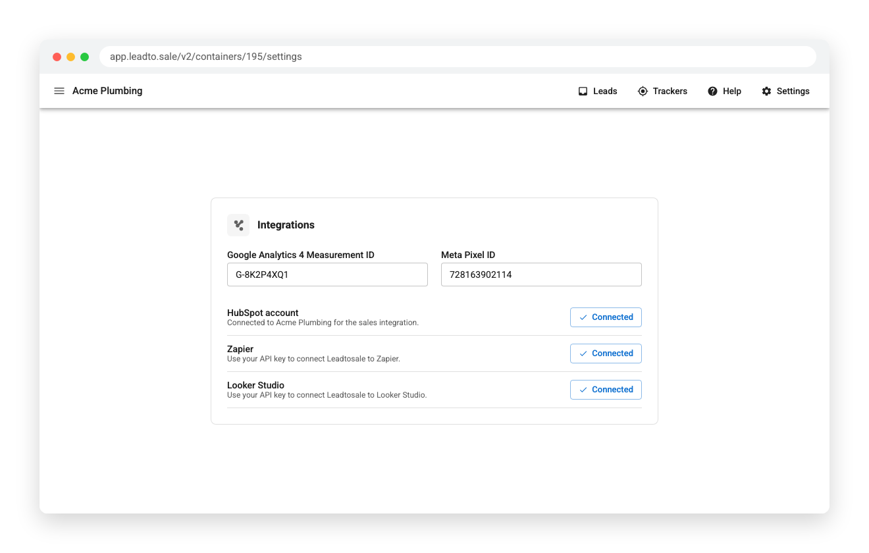869x553 pixels.
Task: Click the Integrations section icon
Action: click(x=238, y=225)
